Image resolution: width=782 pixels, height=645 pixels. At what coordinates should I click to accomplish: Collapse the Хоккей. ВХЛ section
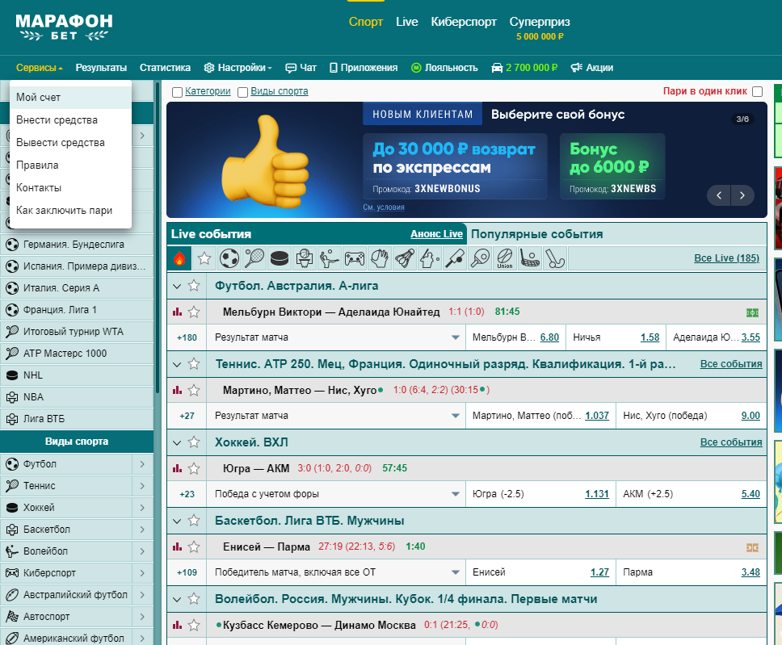(x=177, y=442)
